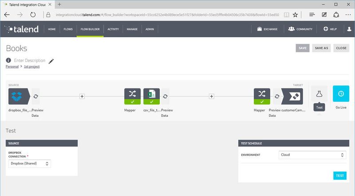Go back in the browser
The image size is (355, 196).
7,15
